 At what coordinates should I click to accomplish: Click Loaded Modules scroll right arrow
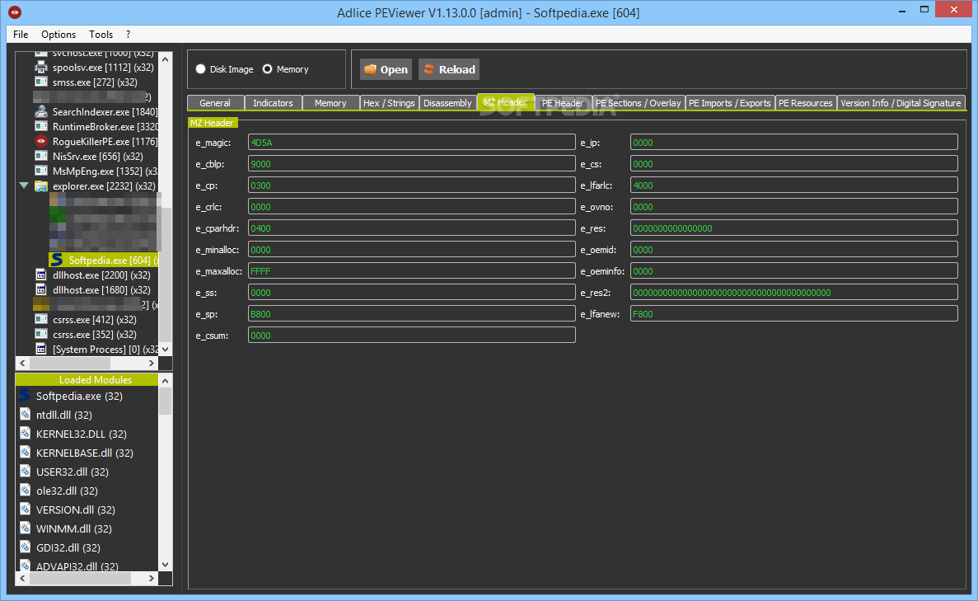tap(151, 579)
